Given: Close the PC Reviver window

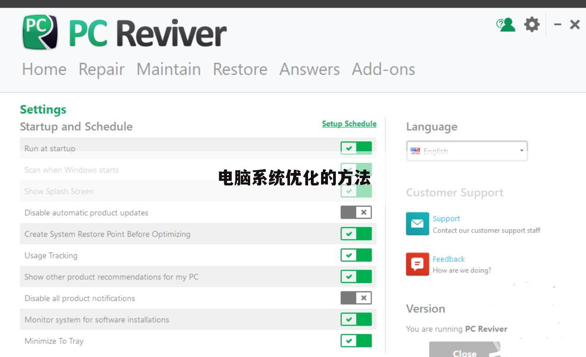Looking at the screenshot, I should tap(575, 25).
